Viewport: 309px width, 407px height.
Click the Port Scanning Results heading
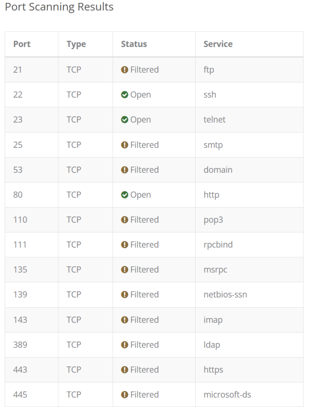(x=59, y=7)
